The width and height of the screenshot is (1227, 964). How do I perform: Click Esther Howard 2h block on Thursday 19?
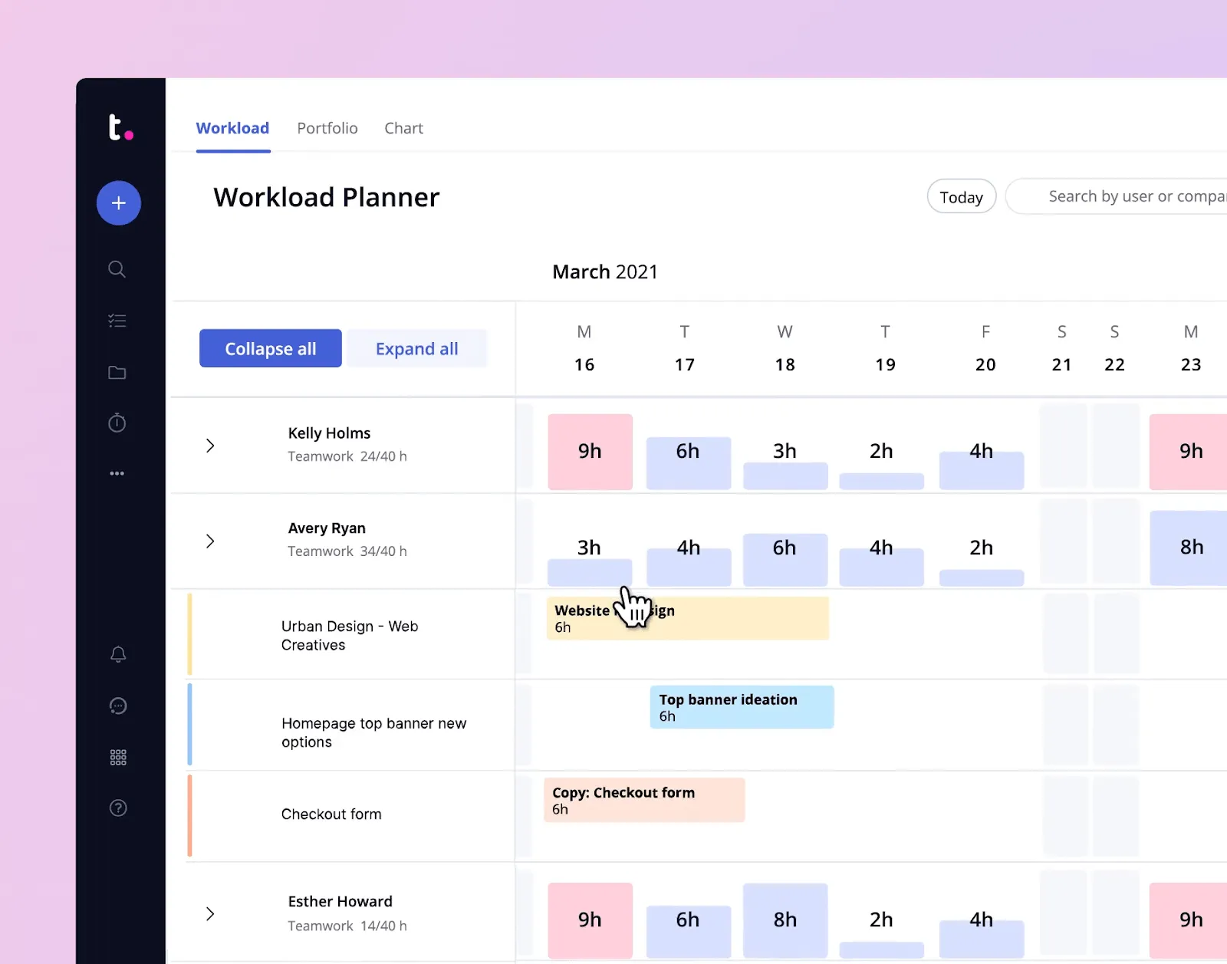click(x=882, y=949)
